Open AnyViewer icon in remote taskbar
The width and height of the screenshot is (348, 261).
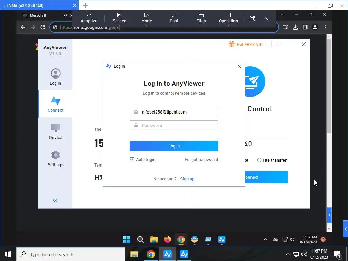(222, 240)
